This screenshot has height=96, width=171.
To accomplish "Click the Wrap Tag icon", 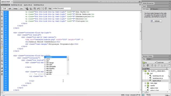I will tap(2, 58).
